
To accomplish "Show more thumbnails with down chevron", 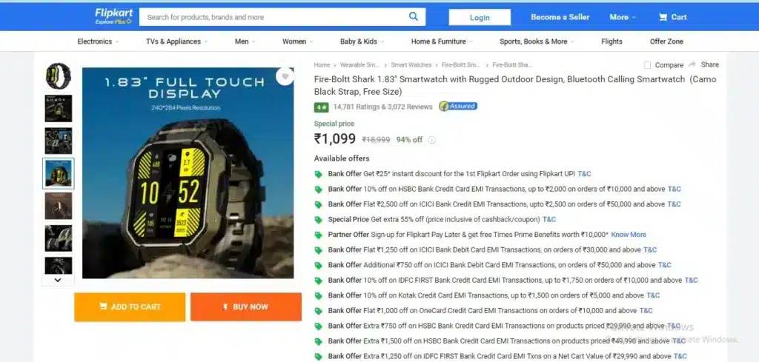I will (58, 280).
